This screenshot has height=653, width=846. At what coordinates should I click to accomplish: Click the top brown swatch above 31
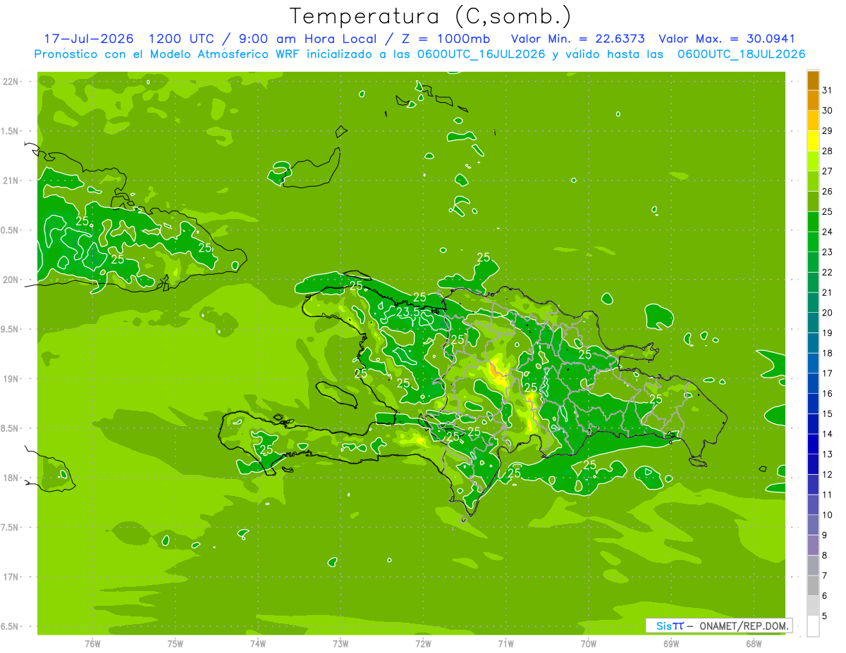click(x=813, y=80)
